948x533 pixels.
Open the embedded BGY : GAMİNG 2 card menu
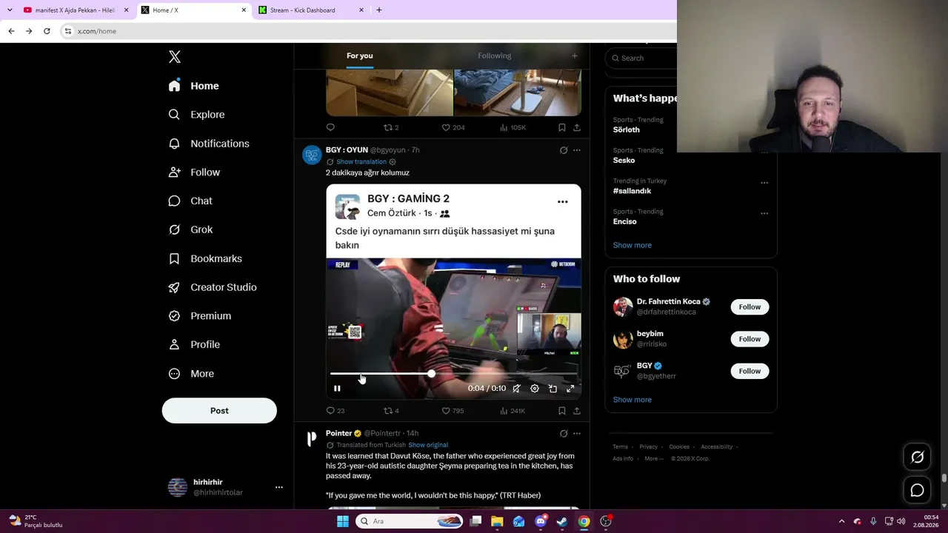click(563, 202)
